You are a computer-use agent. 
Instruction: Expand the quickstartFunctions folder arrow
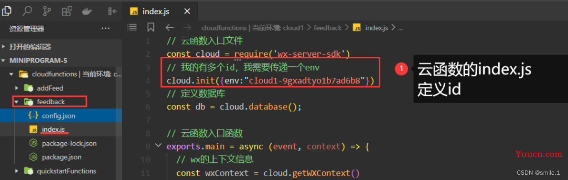point(17,171)
